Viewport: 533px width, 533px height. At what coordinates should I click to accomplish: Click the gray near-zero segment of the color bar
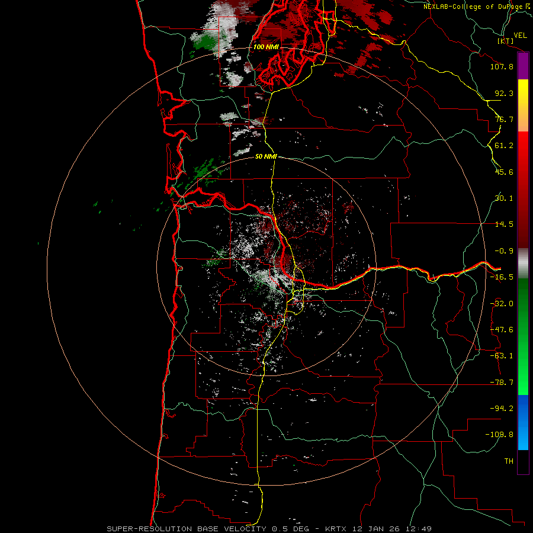click(x=523, y=264)
